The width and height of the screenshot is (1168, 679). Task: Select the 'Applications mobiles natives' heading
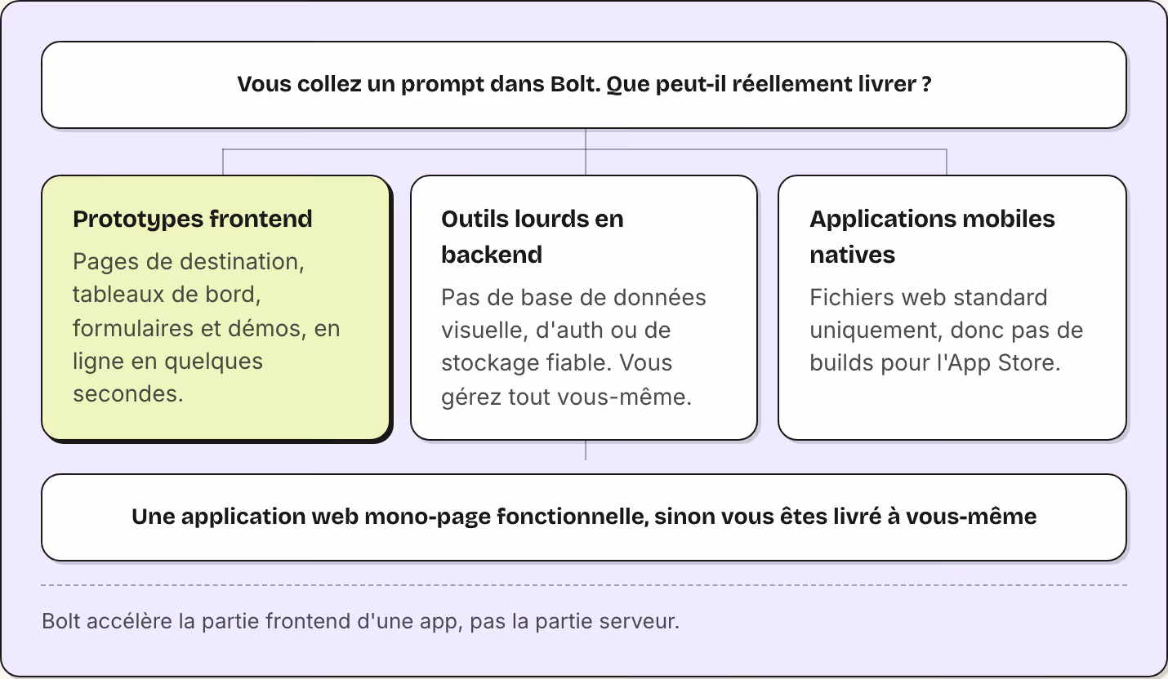click(932, 237)
